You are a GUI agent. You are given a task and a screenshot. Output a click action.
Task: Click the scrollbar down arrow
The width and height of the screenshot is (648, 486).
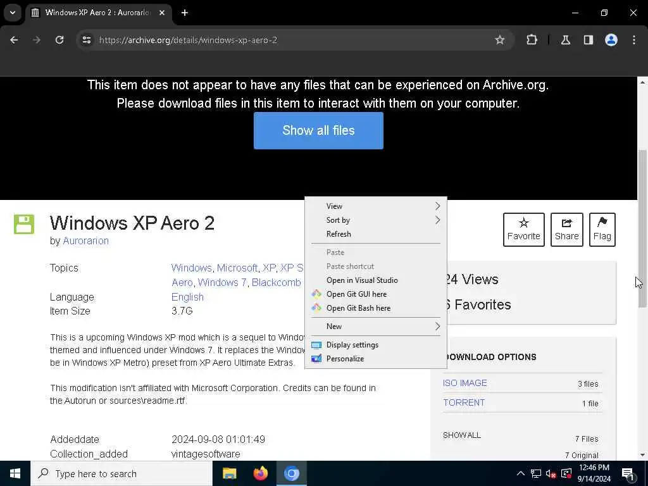tap(642, 455)
